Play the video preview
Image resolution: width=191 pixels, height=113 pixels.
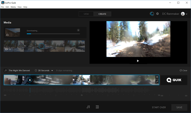(138, 61)
